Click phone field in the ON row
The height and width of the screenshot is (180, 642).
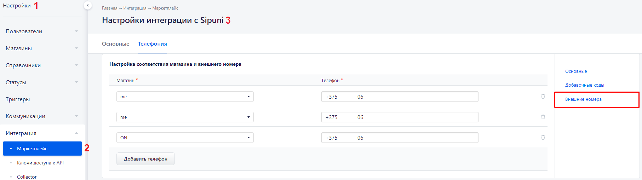click(400, 138)
